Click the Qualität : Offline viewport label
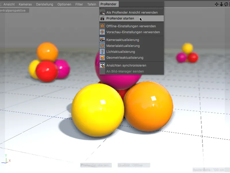Screen dimensions: 230x173 134,165
